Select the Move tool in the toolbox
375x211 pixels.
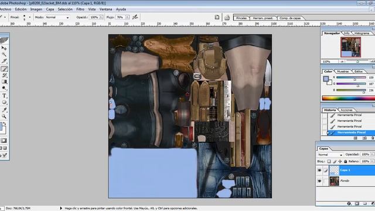(4, 48)
